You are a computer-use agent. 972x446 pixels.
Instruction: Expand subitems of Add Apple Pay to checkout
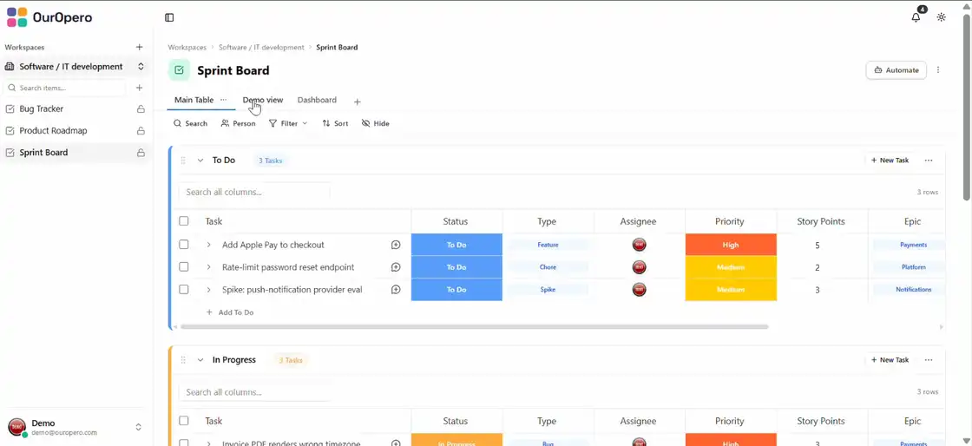click(209, 245)
